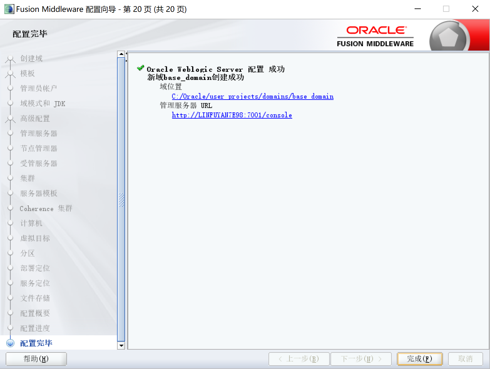Click the 创建域 step icon in sidebar
The height and width of the screenshot is (369, 490).
(10, 58)
